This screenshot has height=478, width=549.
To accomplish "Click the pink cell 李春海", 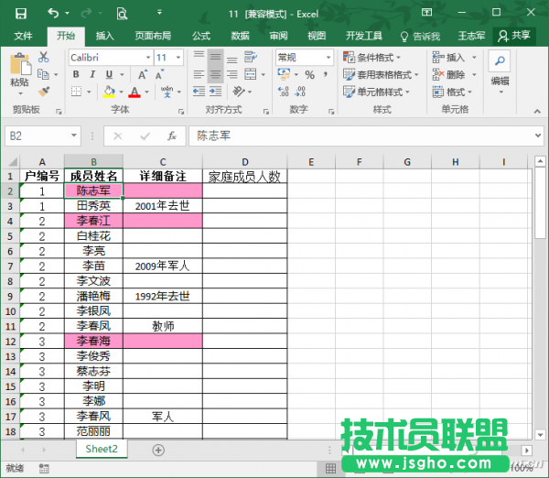I will click(x=93, y=341).
